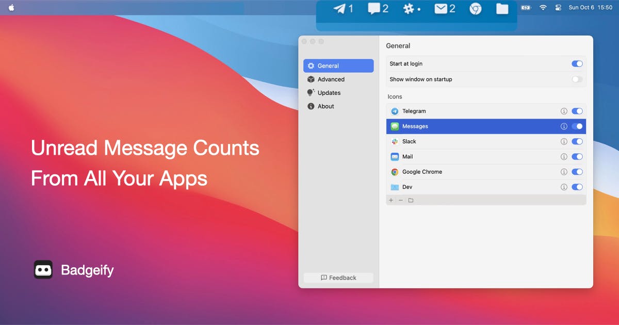Viewport: 619px width, 325px height.
Task: Click the Mail app icon in list
Action: coord(395,157)
